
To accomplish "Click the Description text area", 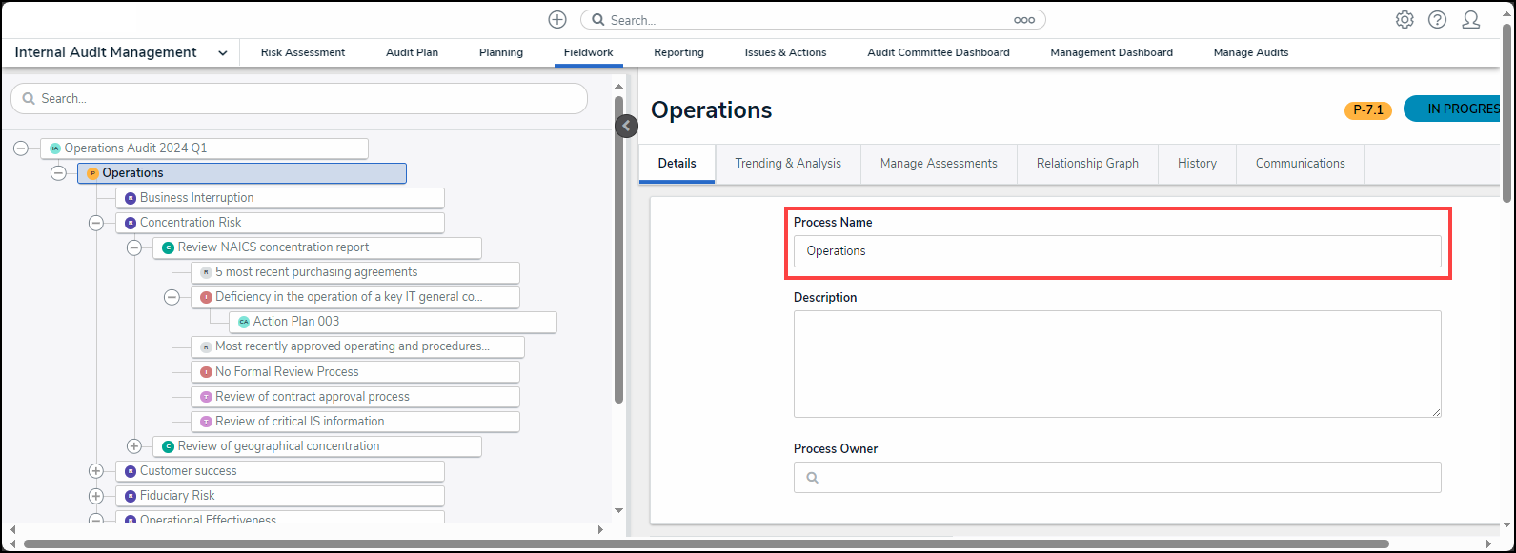I will point(1117,364).
